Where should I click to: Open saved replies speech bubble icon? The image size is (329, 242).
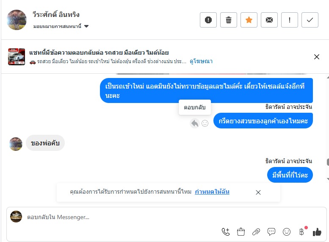271,232
